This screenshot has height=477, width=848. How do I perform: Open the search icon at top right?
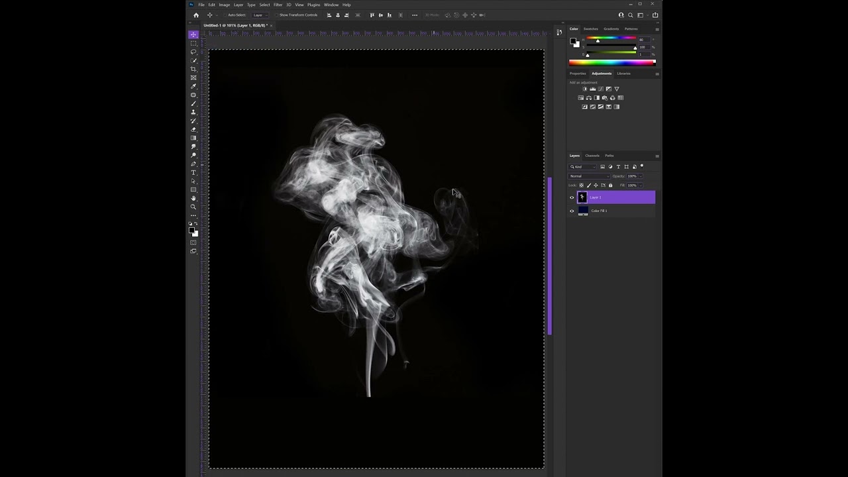pos(631,15)
